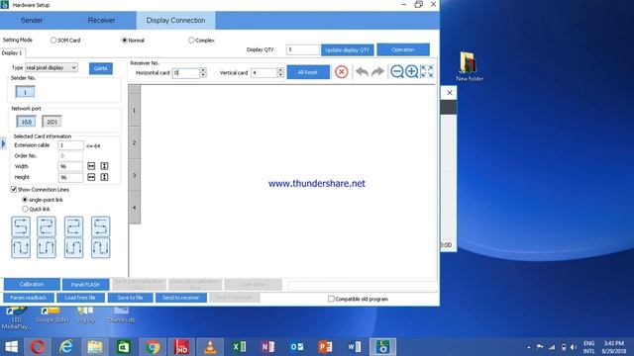The image size is (634, 356).
Task: Click the Display QTY input field
Action: coord(302,49)
